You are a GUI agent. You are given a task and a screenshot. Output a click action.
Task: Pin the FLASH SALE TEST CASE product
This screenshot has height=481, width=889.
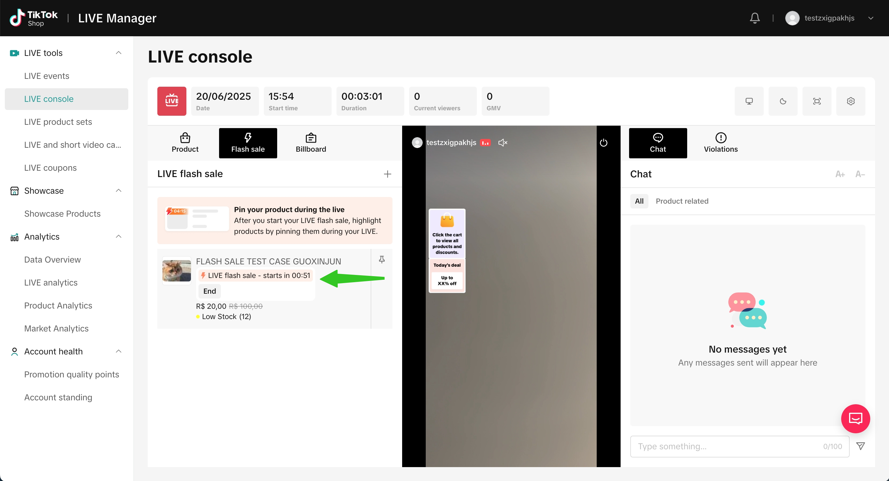click(x=382, y=260)
